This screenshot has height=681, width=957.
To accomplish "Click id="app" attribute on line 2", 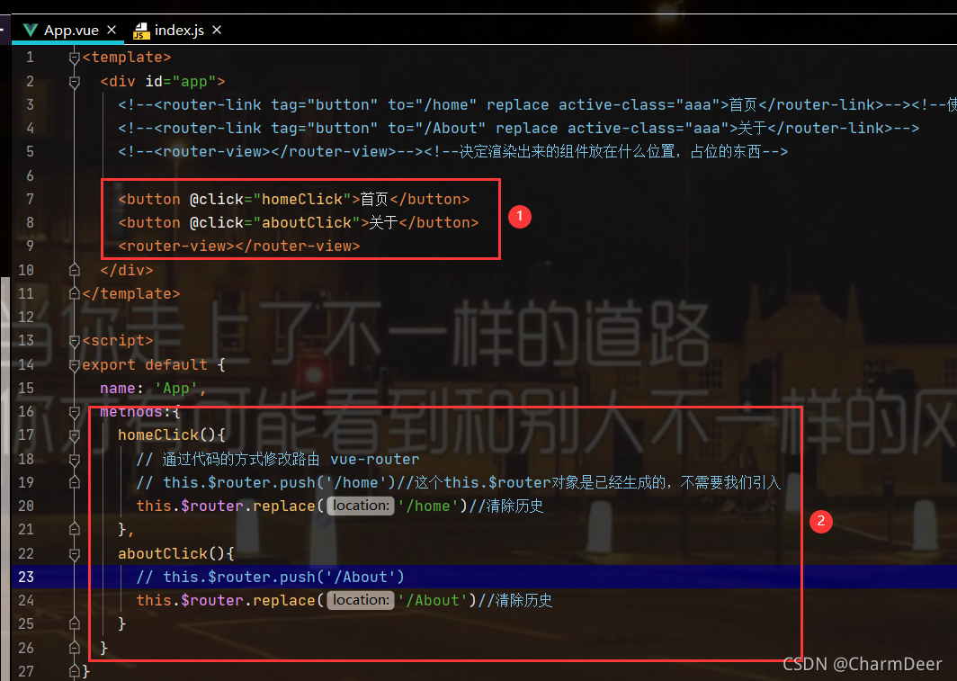I will (181, 81).
